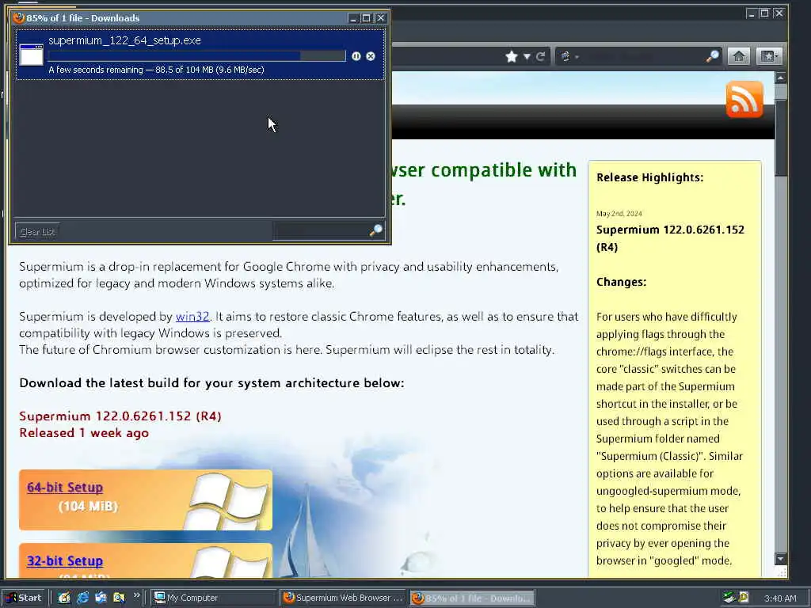The height and width of the screenshot is (608, 811).
Task: Click the 'Released 1 week ago' text
Action: point(84,433)
